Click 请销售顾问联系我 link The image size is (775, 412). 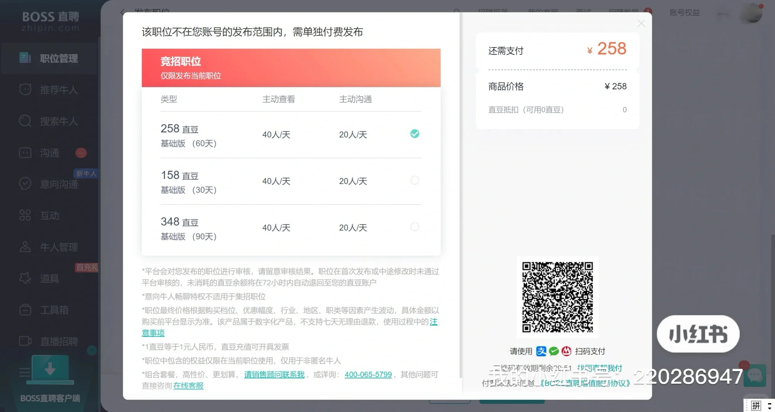[x=274, y=374]
